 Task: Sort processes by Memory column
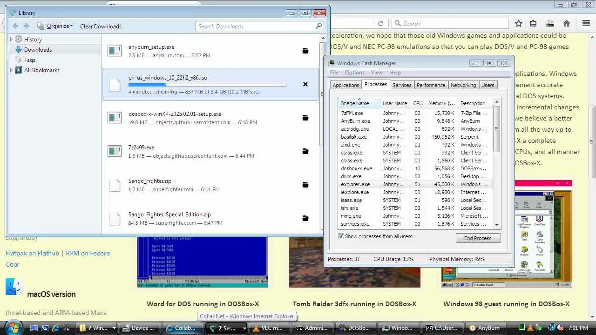click(441, 103)
